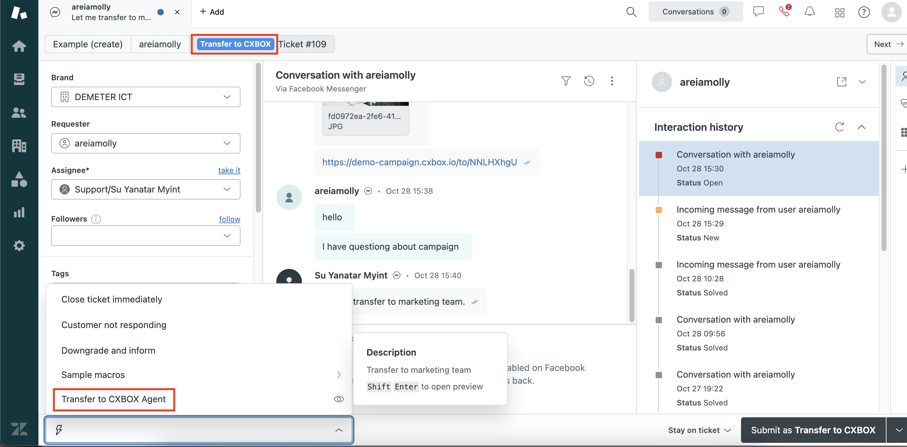Open Incoming message Oct 28 15:29 entry
This screenshot has width=907, height=447.
click(758, 224)
